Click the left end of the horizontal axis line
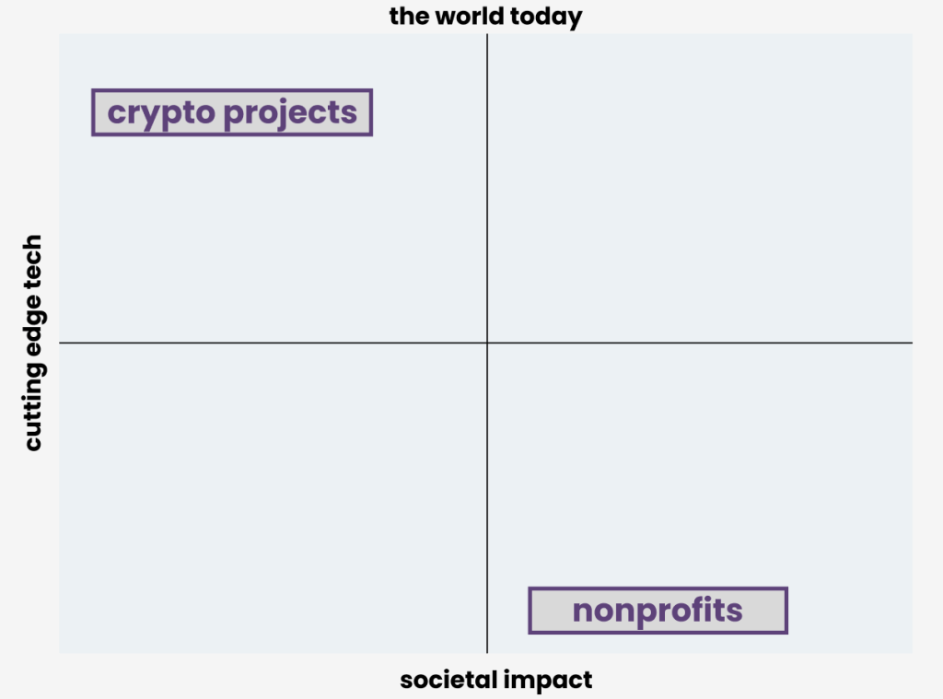The image size is (943, 699). coord(63,343)
